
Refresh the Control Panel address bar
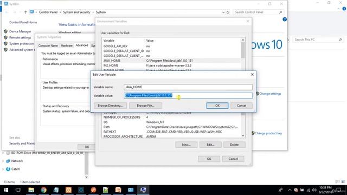pyautogui.click(x=228, y=12)
